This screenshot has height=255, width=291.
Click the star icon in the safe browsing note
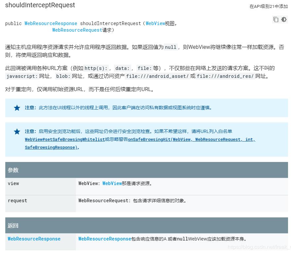[x=17, y=131]
